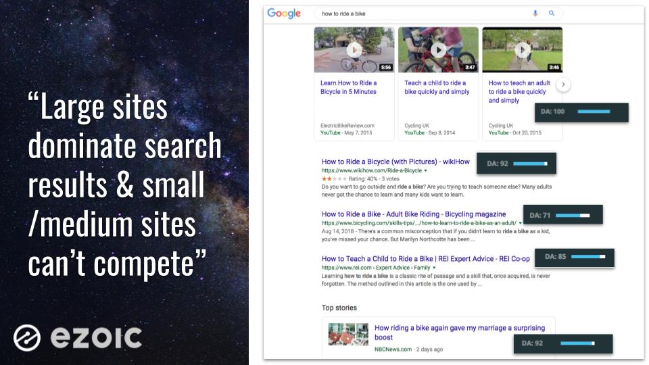Open the wikiHow 'How to Ride a Bicycle' result
The image size is (649, 365).
point(395,162)
